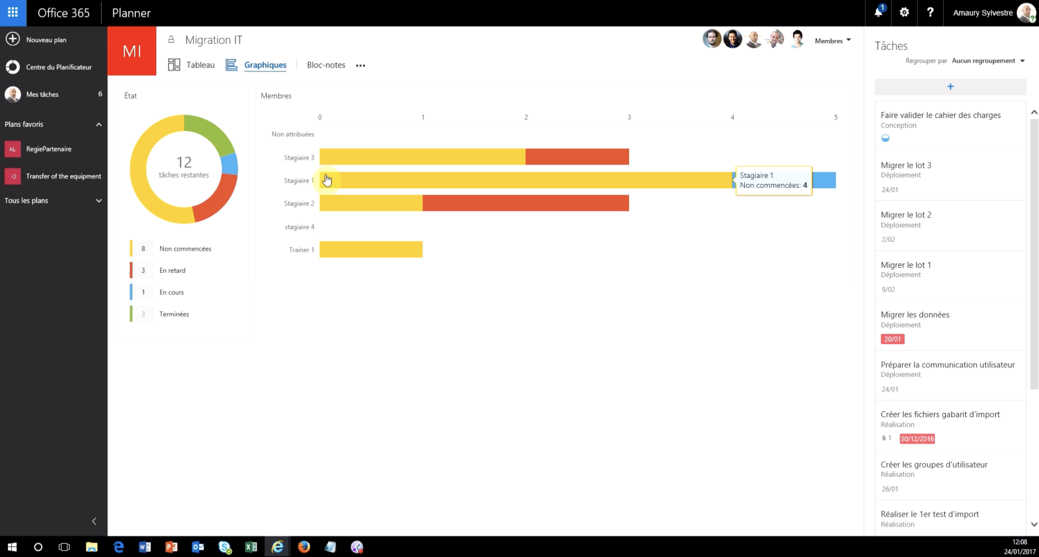This screenshot has width=1039, height=557.
Task: Open more options ellipsis menu
Action: click(361, 65)
